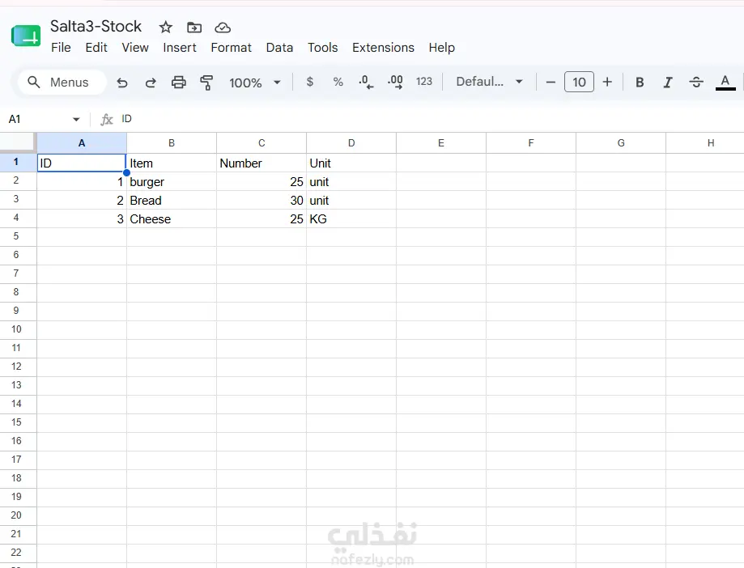Select the burger cell
The image size is (744, 568).
point(172,181)
